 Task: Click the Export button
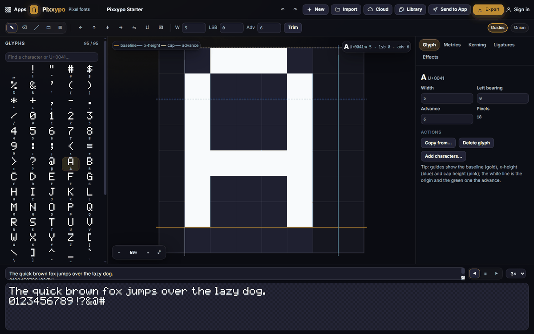pos(488,9)
